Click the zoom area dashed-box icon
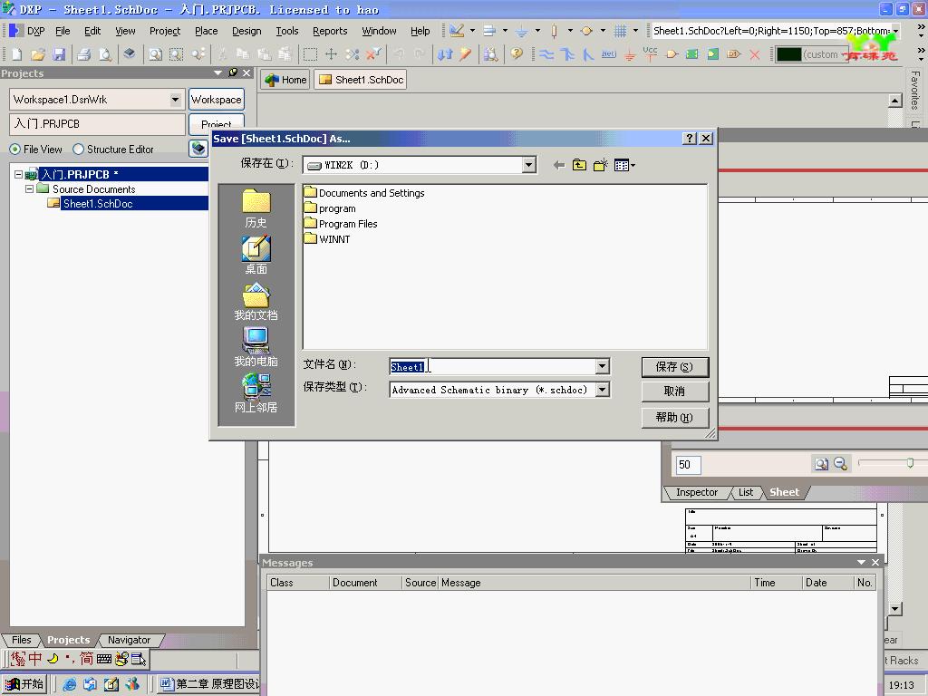 point(177,54)
